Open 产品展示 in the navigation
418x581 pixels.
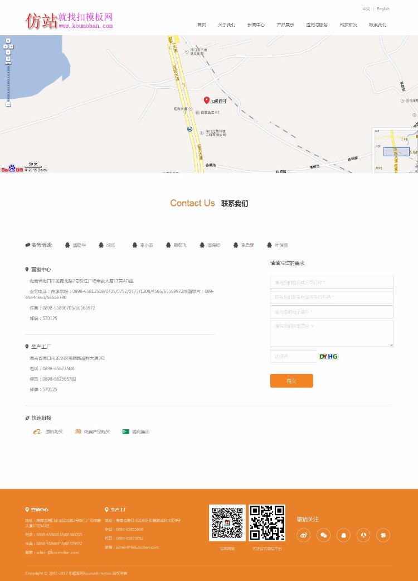[285, 25]
